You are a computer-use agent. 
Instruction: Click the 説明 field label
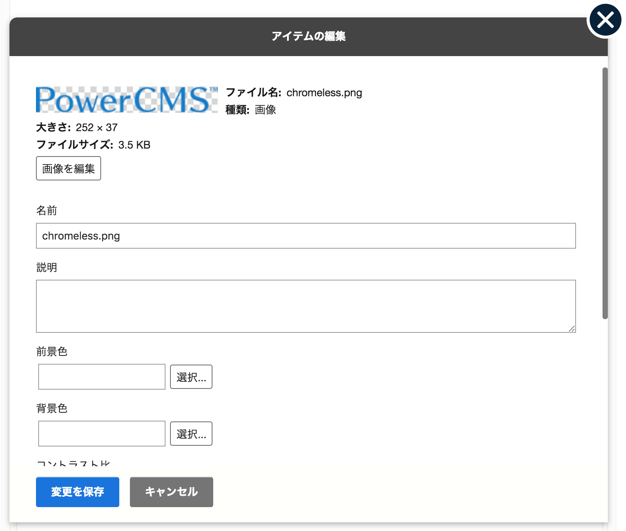click(x=47, y=267)
